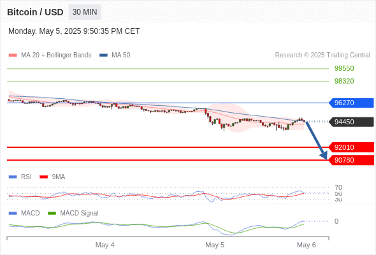Click the Research Trading Central copyright text
376x255 pixels.
322,55
